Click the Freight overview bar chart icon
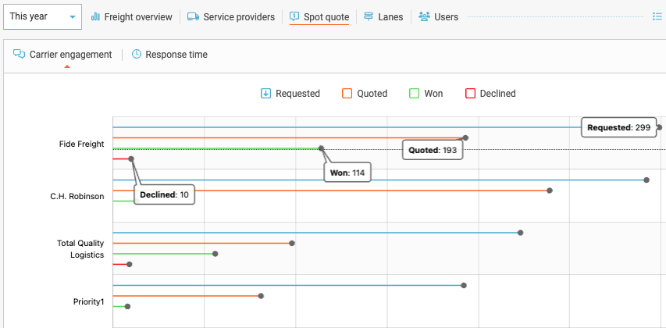The height and width of the screenshot is (328, 666). click(96, 16)
